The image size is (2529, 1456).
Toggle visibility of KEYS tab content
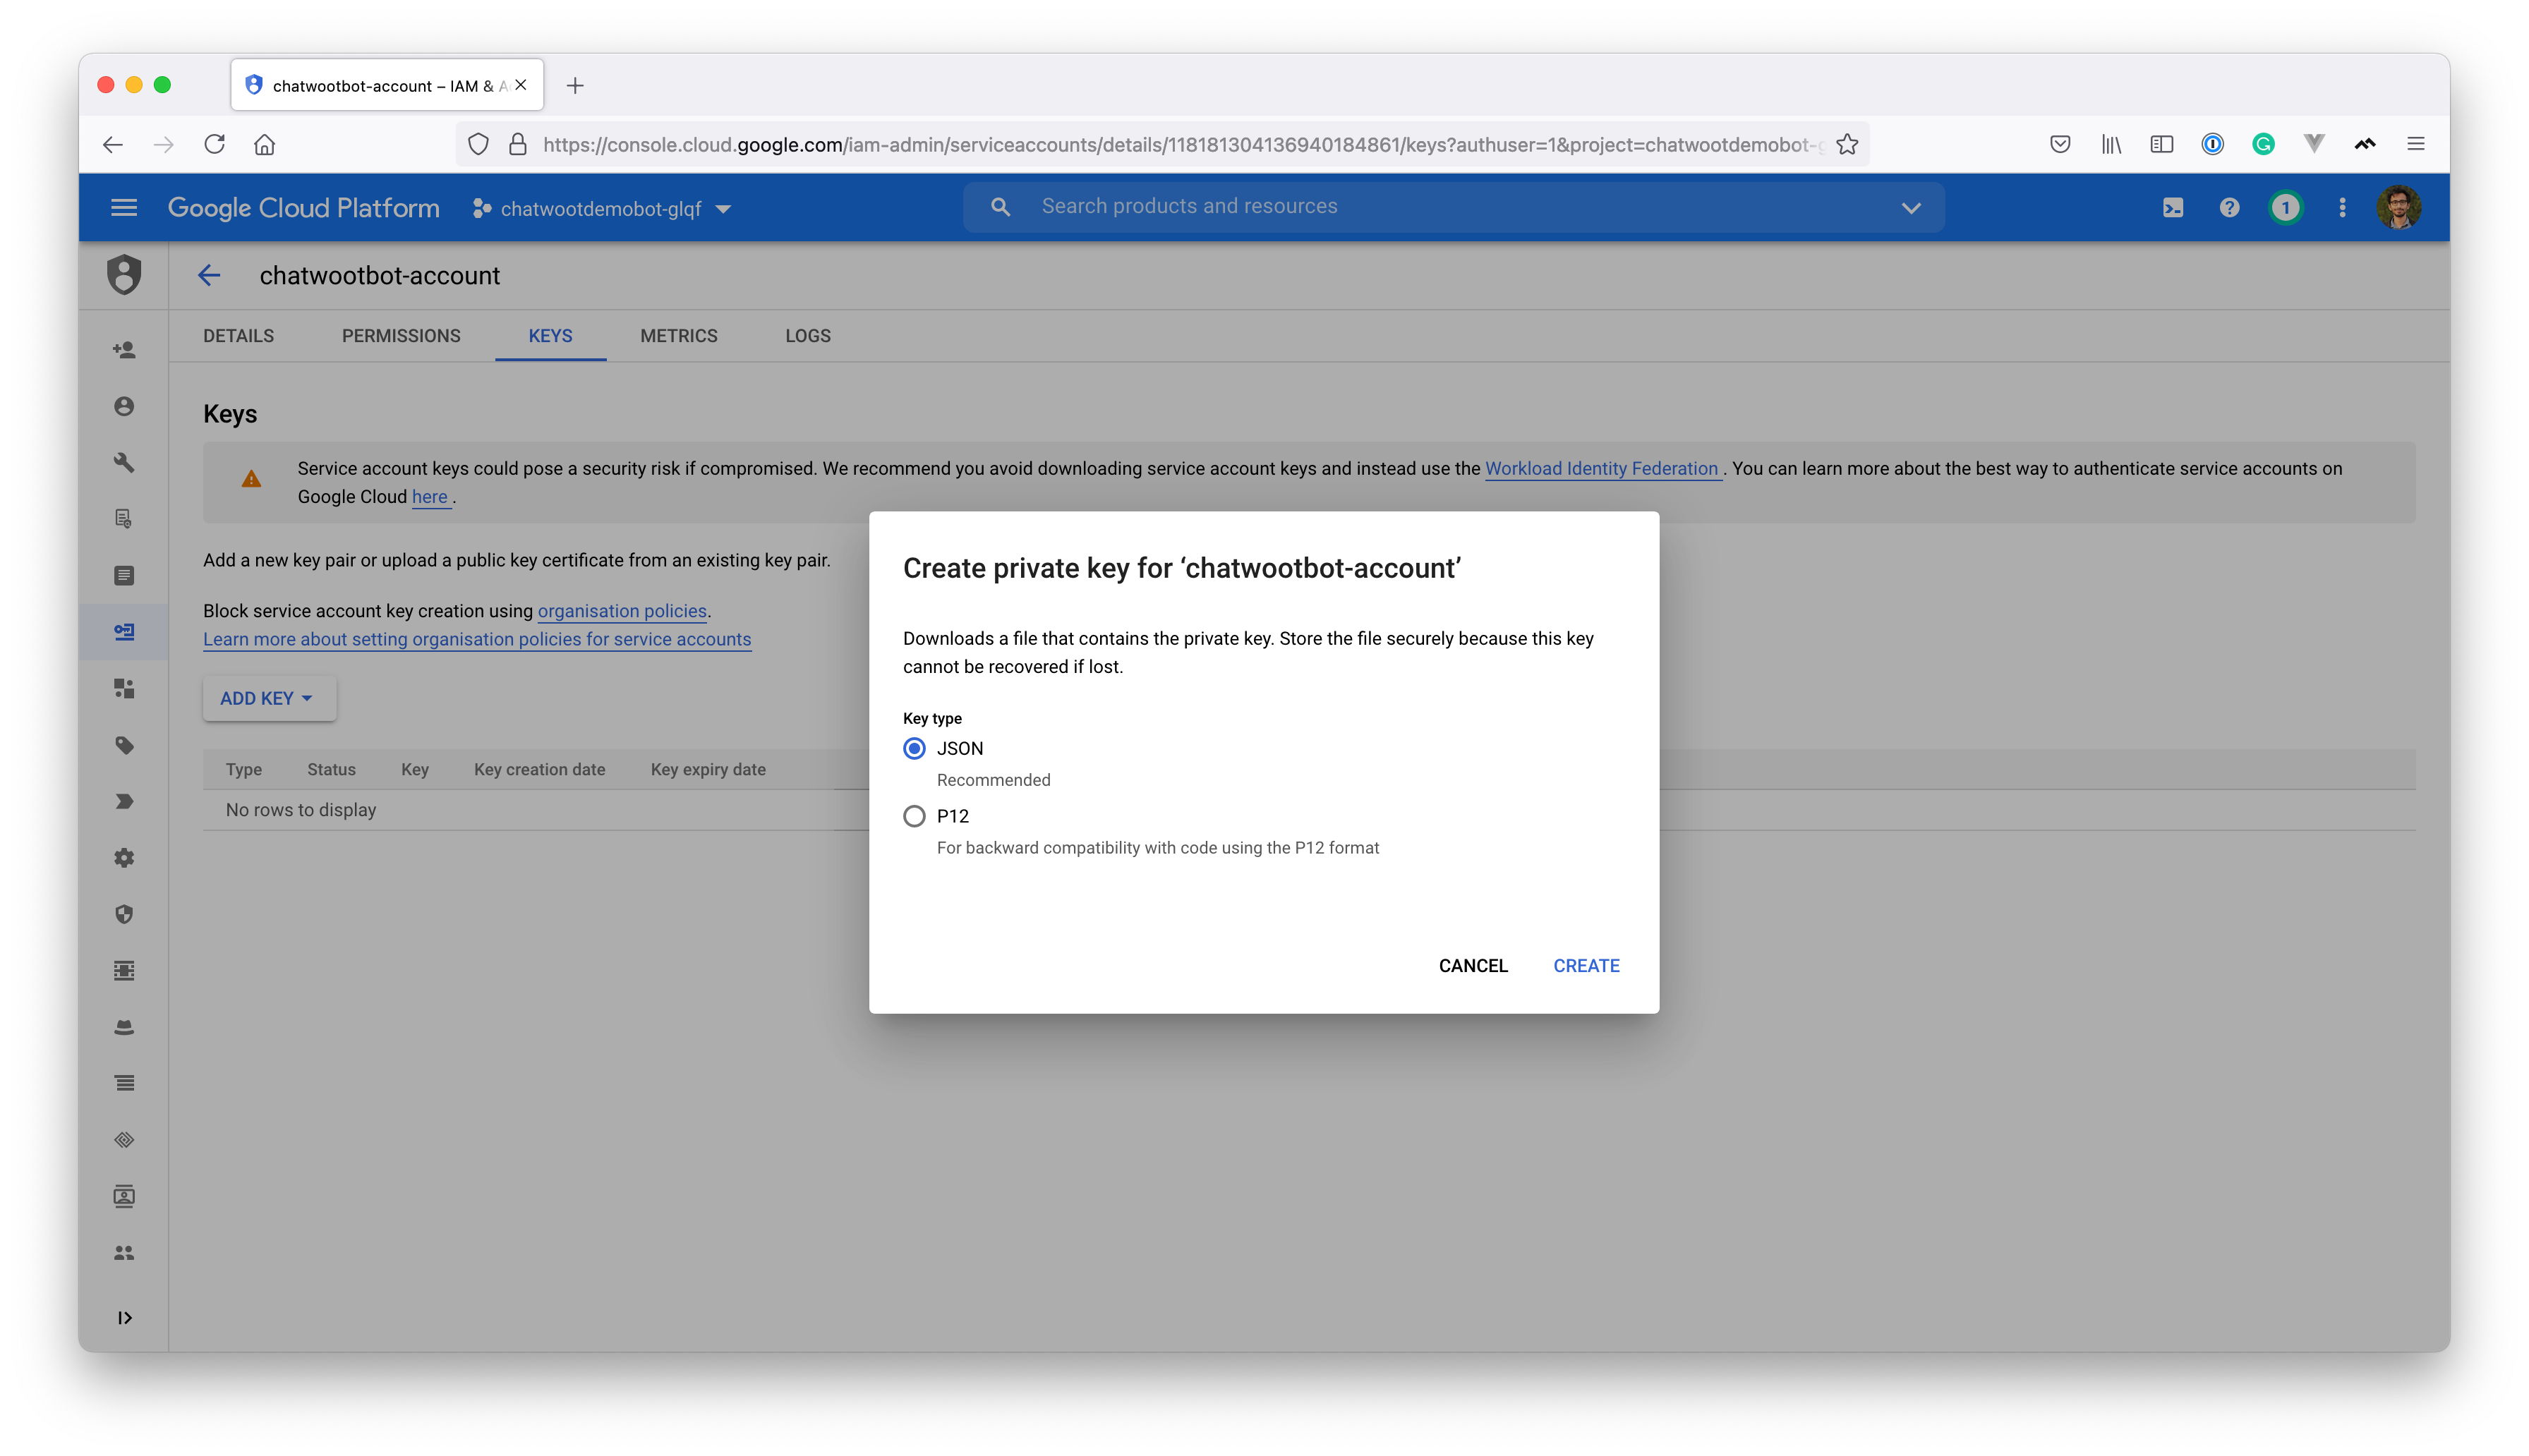tap(550, 335)
